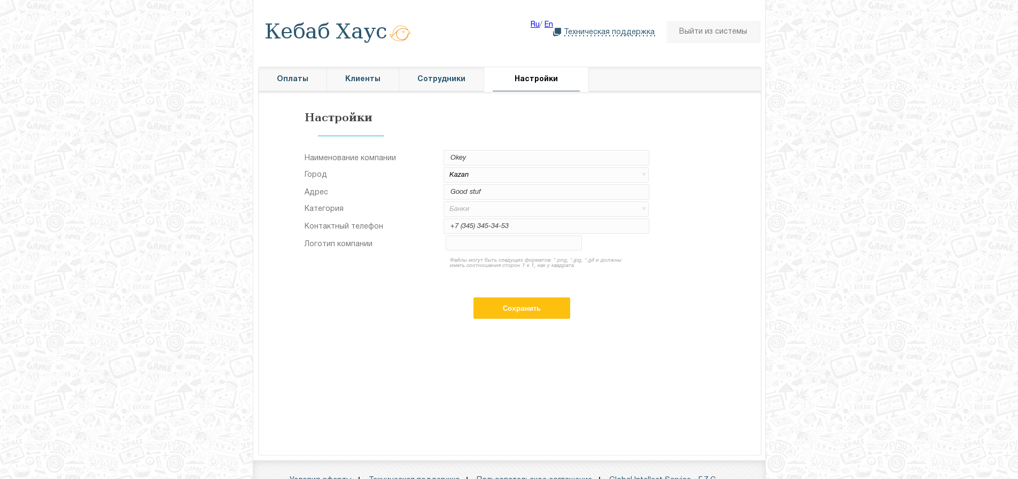Log out via Выйти из системы
The width and height of the screenshot is (1018, 479).
713,32
